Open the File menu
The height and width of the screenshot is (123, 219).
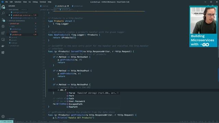7,2
